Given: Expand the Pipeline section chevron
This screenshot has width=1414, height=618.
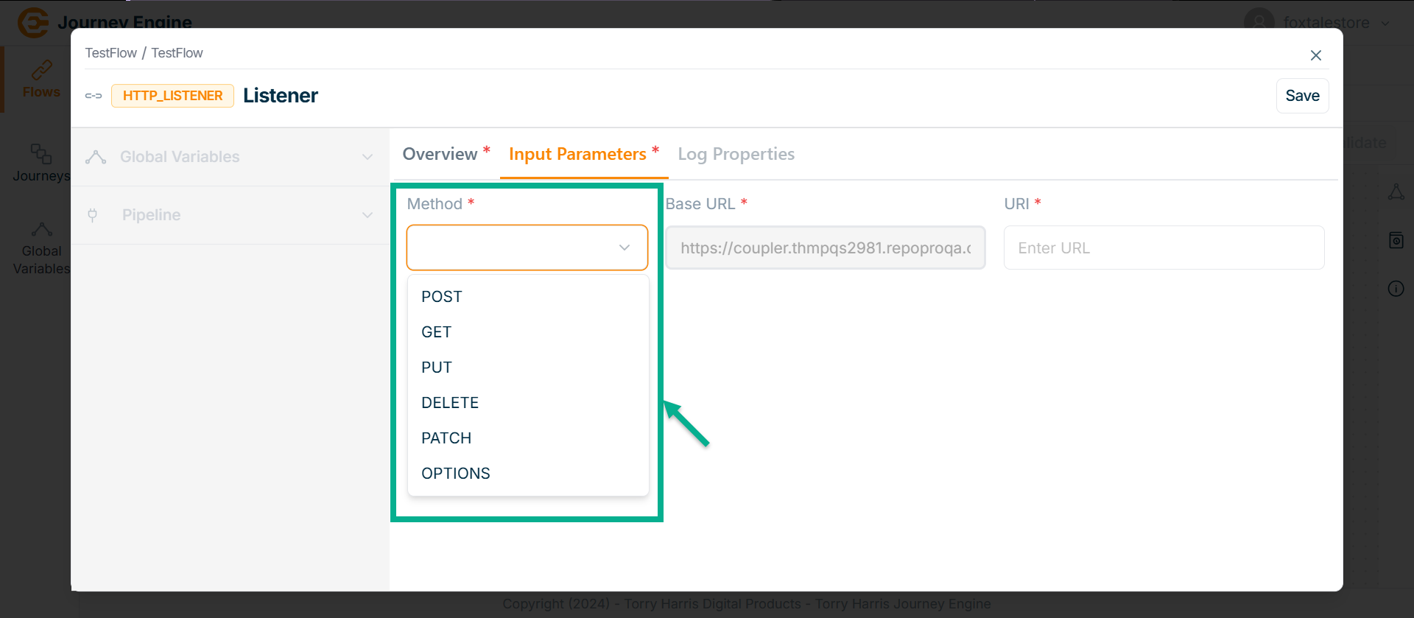Looking at the screenshot, I should point(367,215).
